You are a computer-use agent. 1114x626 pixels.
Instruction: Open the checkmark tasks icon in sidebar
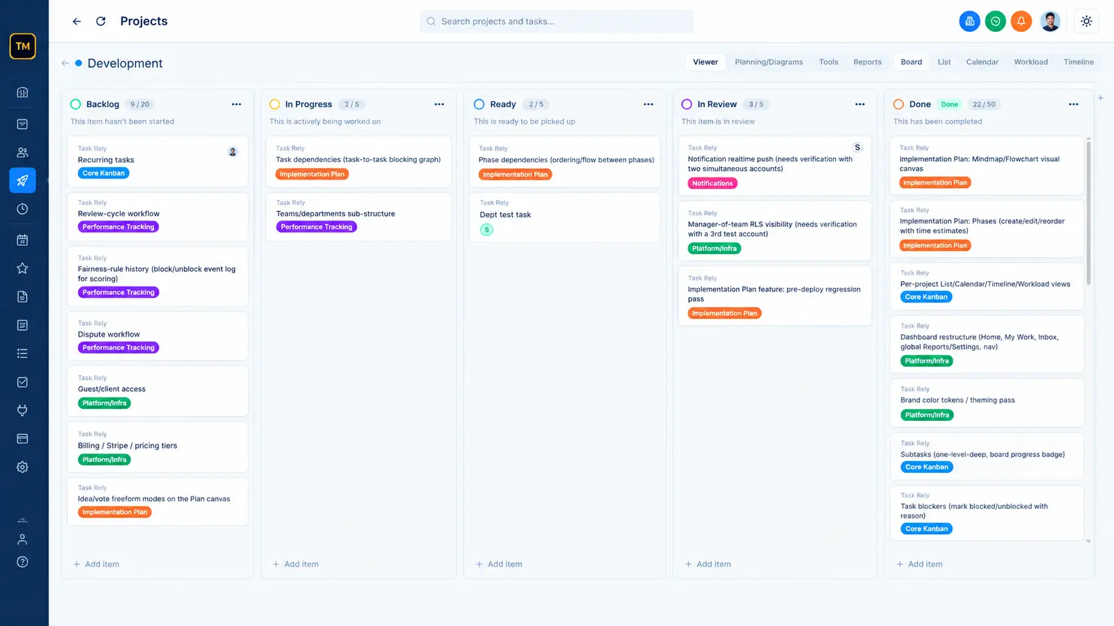pyautogui.click(x=23, y=382)
